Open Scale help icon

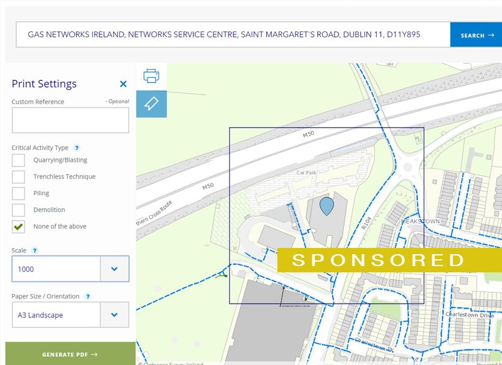pyautogui.click(x=35, y=250)
